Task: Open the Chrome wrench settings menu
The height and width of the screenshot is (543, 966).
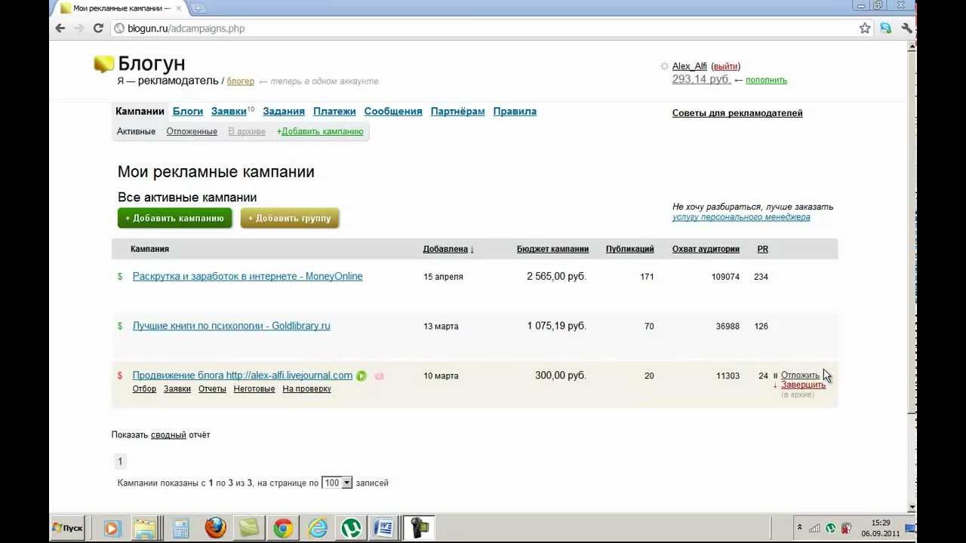Action: tap(906, 28)
